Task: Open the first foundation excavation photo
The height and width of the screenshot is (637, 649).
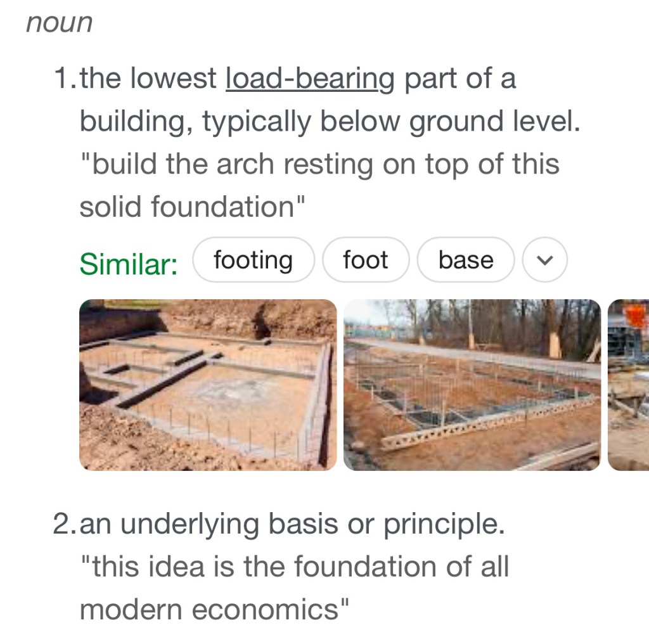Action: click(208, 385)
